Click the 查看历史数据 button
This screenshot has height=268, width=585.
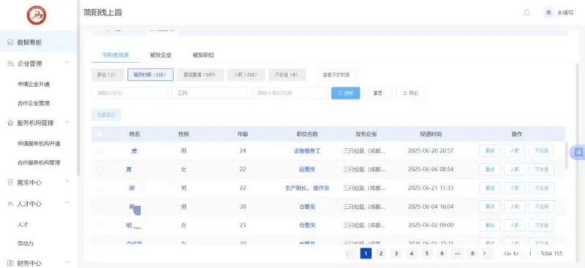tap(336, 75)
